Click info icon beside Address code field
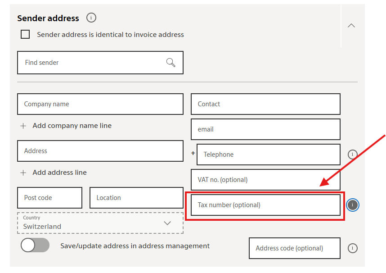 (x=353, y=248)
